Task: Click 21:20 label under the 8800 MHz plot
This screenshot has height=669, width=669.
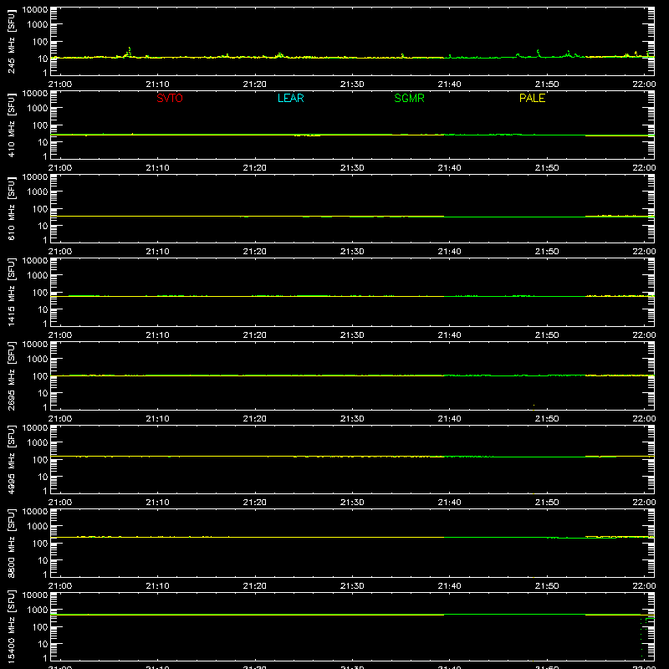Action: pyautogui.click(x=255, y=586)
